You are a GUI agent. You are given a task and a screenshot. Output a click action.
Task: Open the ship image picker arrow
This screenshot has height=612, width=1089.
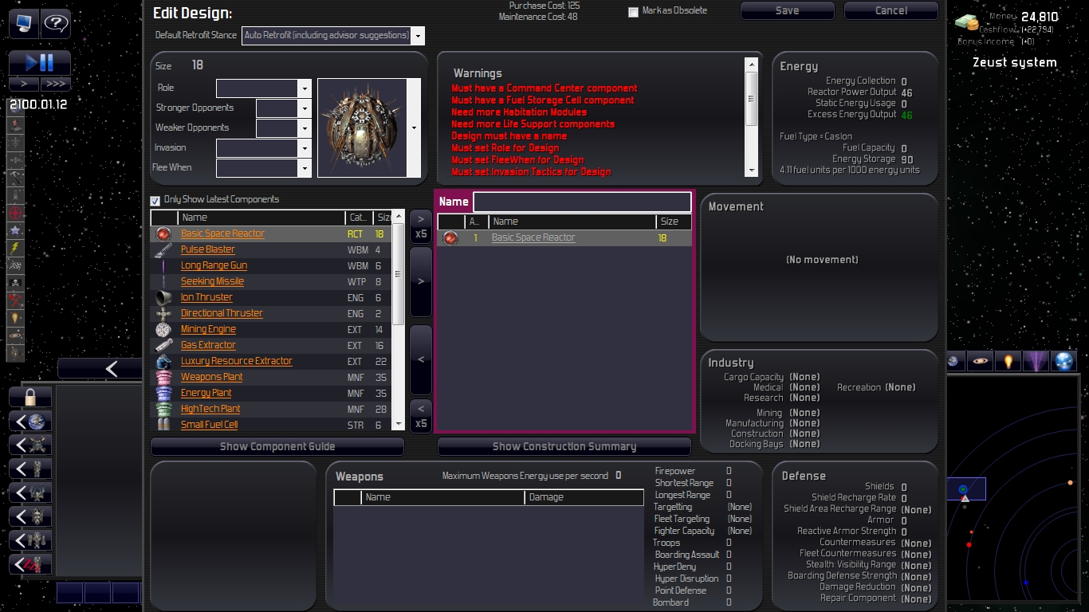click(x=414, y=127)
